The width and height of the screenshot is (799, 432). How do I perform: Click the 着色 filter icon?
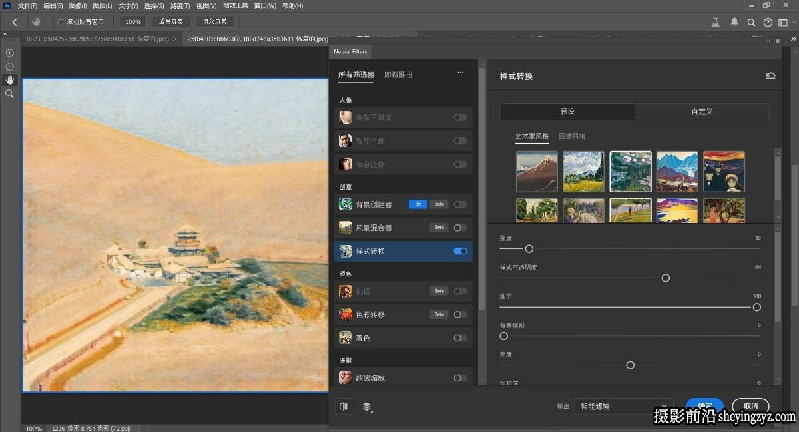click(x=345, y=338)
